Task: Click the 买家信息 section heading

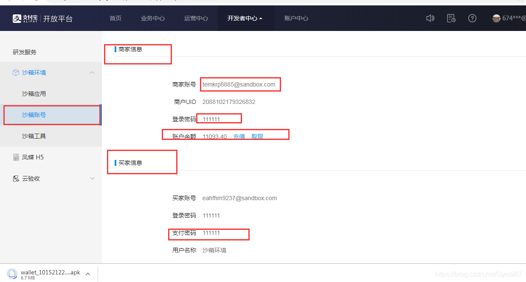Action: pos(130,163)
